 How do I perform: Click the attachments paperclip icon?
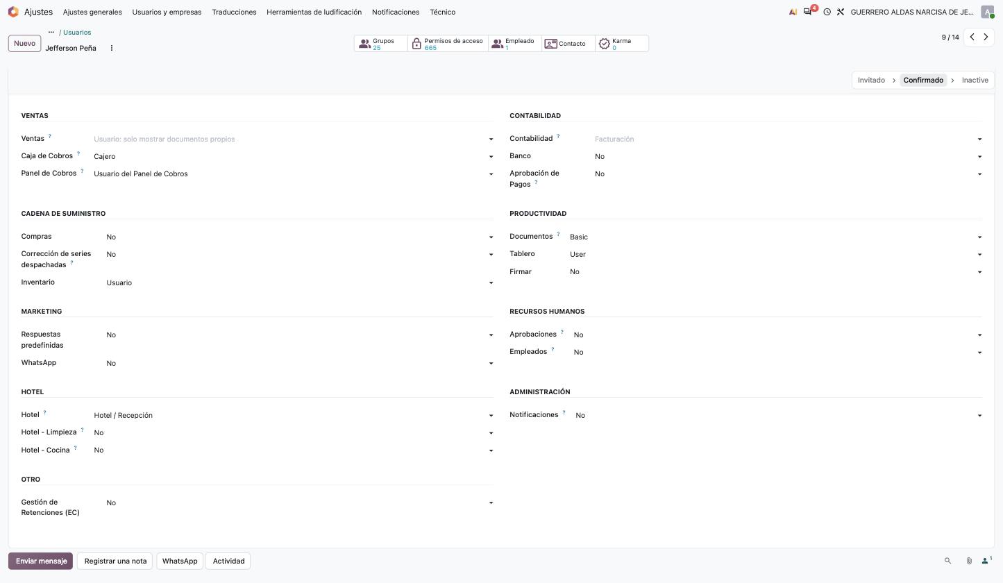point(969,561)
